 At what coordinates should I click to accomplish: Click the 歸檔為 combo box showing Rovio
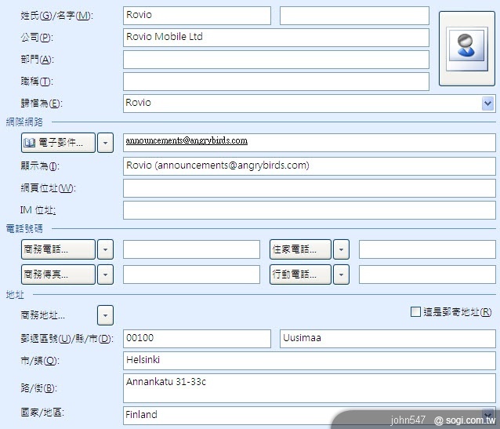pos(310,104)
